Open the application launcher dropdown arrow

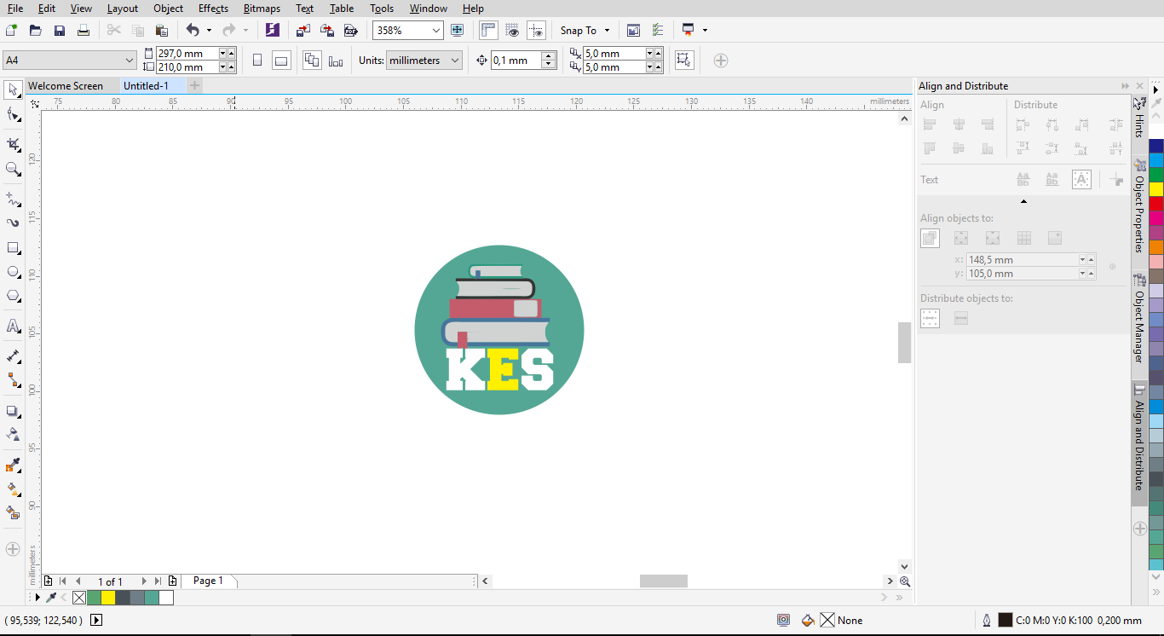tap(705, 31)
